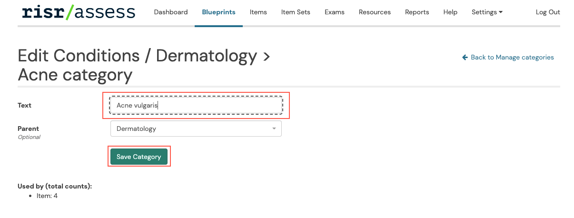Screen dimensions: 574x218
Task: Open the Parent dropdown showing Dermatology
Action: pos(196,129)
